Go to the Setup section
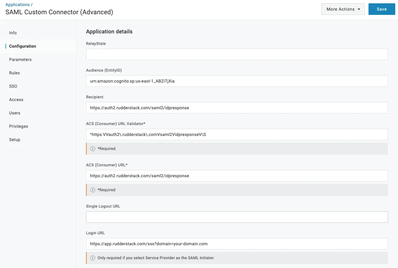This screenshot has width=398, height=268. coord(15,140)
